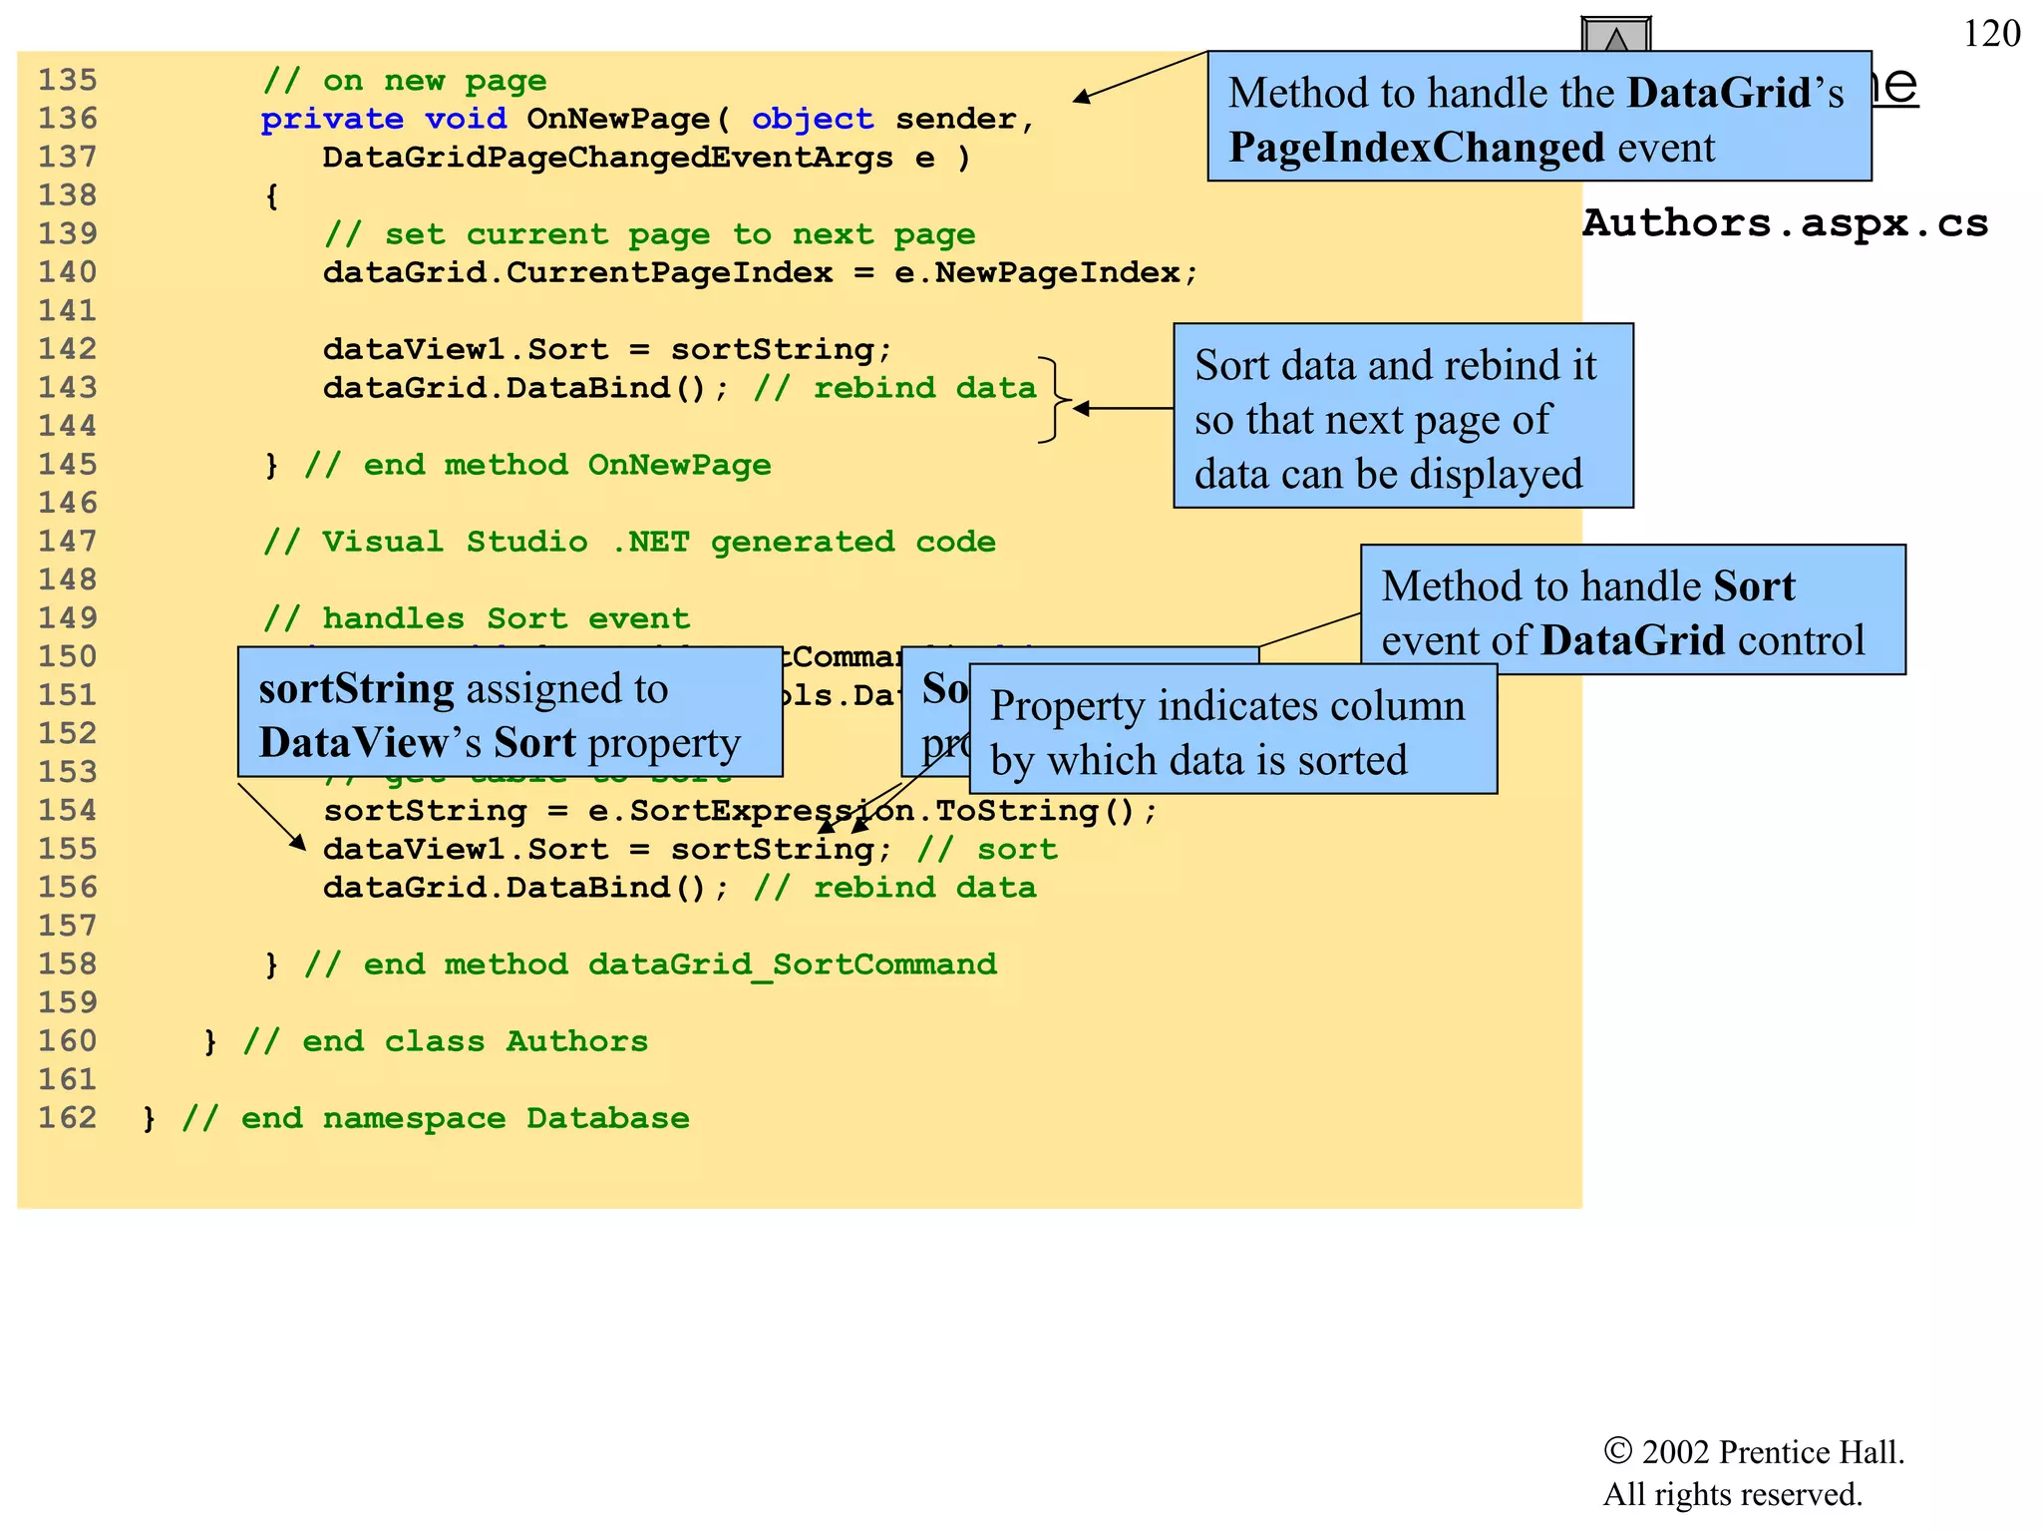This screenshot has height=1532, width=2042.
Task: Click the 'sortString assigned to' callout box
Action: tap(509, 713)
